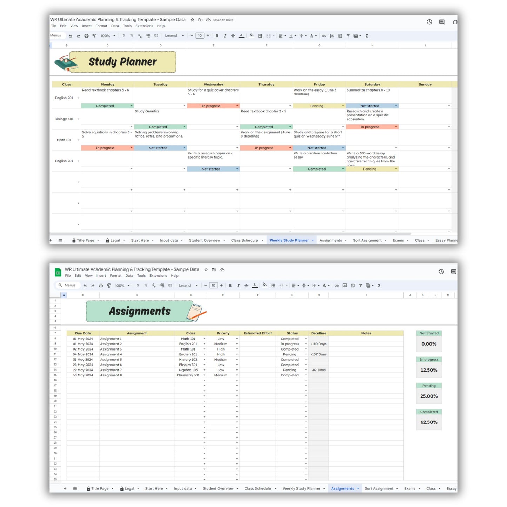Toggle bold in the Study Planner window toolbar
The height and width of the screenshot is (507, 507).
[x=217, y=36]
